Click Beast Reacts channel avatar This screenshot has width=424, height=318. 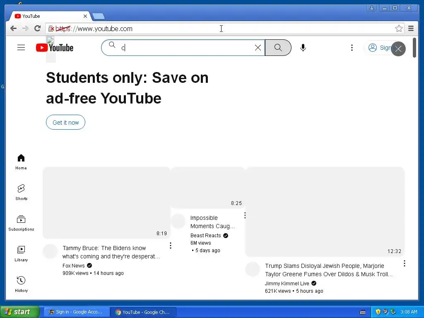tap(178, 221)
